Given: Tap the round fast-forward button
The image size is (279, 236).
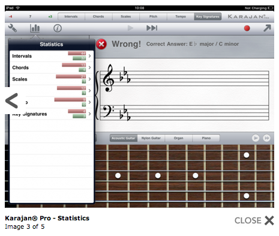Looking at the screenshot, I should click(266, 138).
